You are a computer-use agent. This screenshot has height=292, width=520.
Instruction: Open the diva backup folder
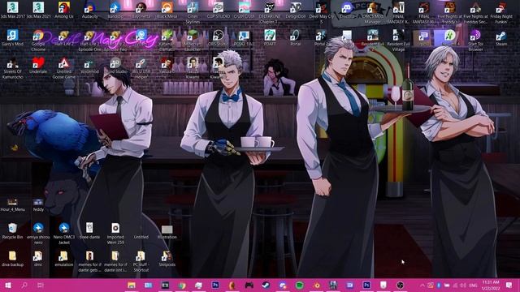tap(13, 259)
